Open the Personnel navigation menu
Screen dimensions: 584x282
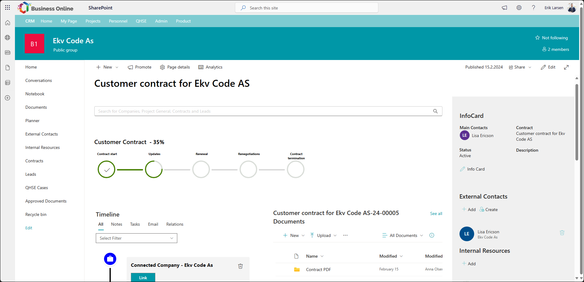coord(118,21)
